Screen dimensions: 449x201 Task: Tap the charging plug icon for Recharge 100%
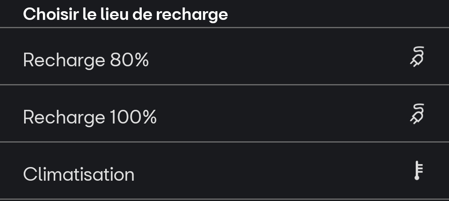(417, 114)
